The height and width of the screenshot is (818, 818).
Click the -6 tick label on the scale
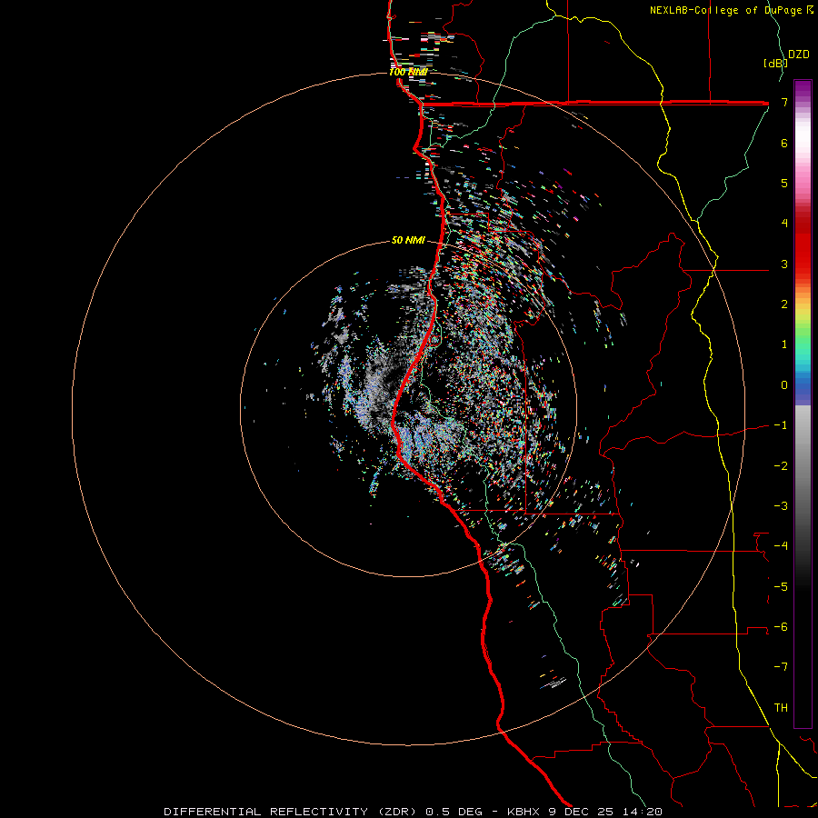(781, 626)
